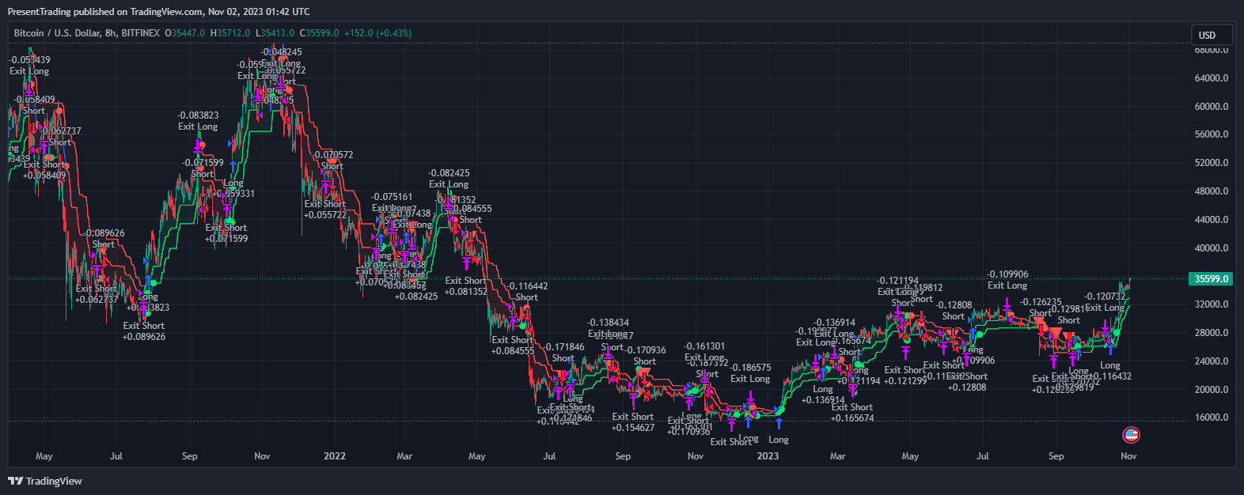This screenshot has width=1244, height=495.
Task: Click the change value +152.0 (+0.43%)
Action: (x=378, y=33)
